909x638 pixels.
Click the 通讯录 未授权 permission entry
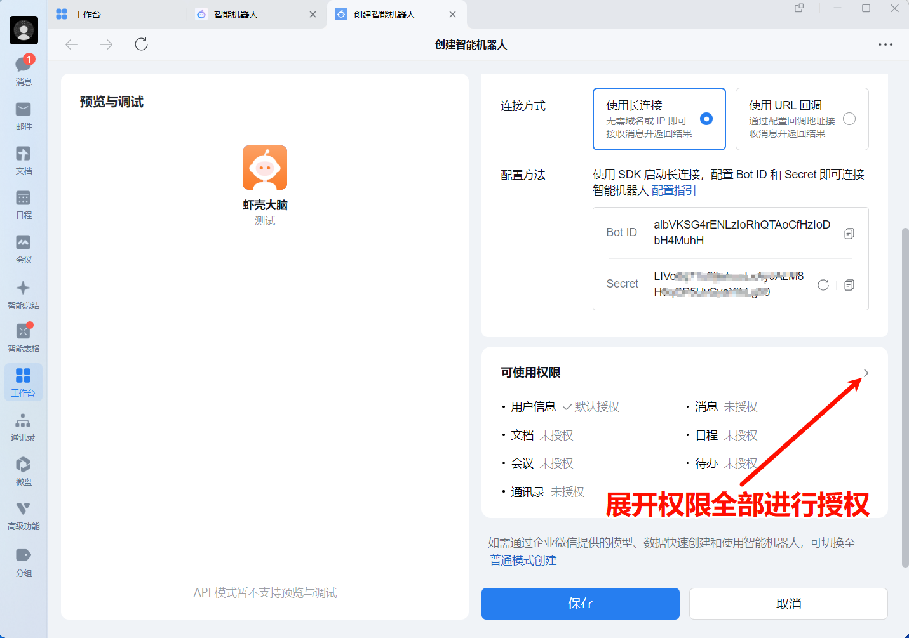point(544,492)
